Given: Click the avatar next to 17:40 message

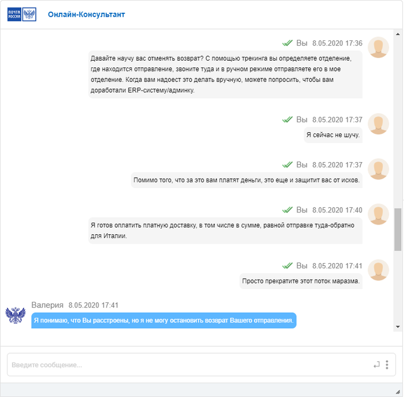Looking at the screenshot, I should tap(378, 214).
